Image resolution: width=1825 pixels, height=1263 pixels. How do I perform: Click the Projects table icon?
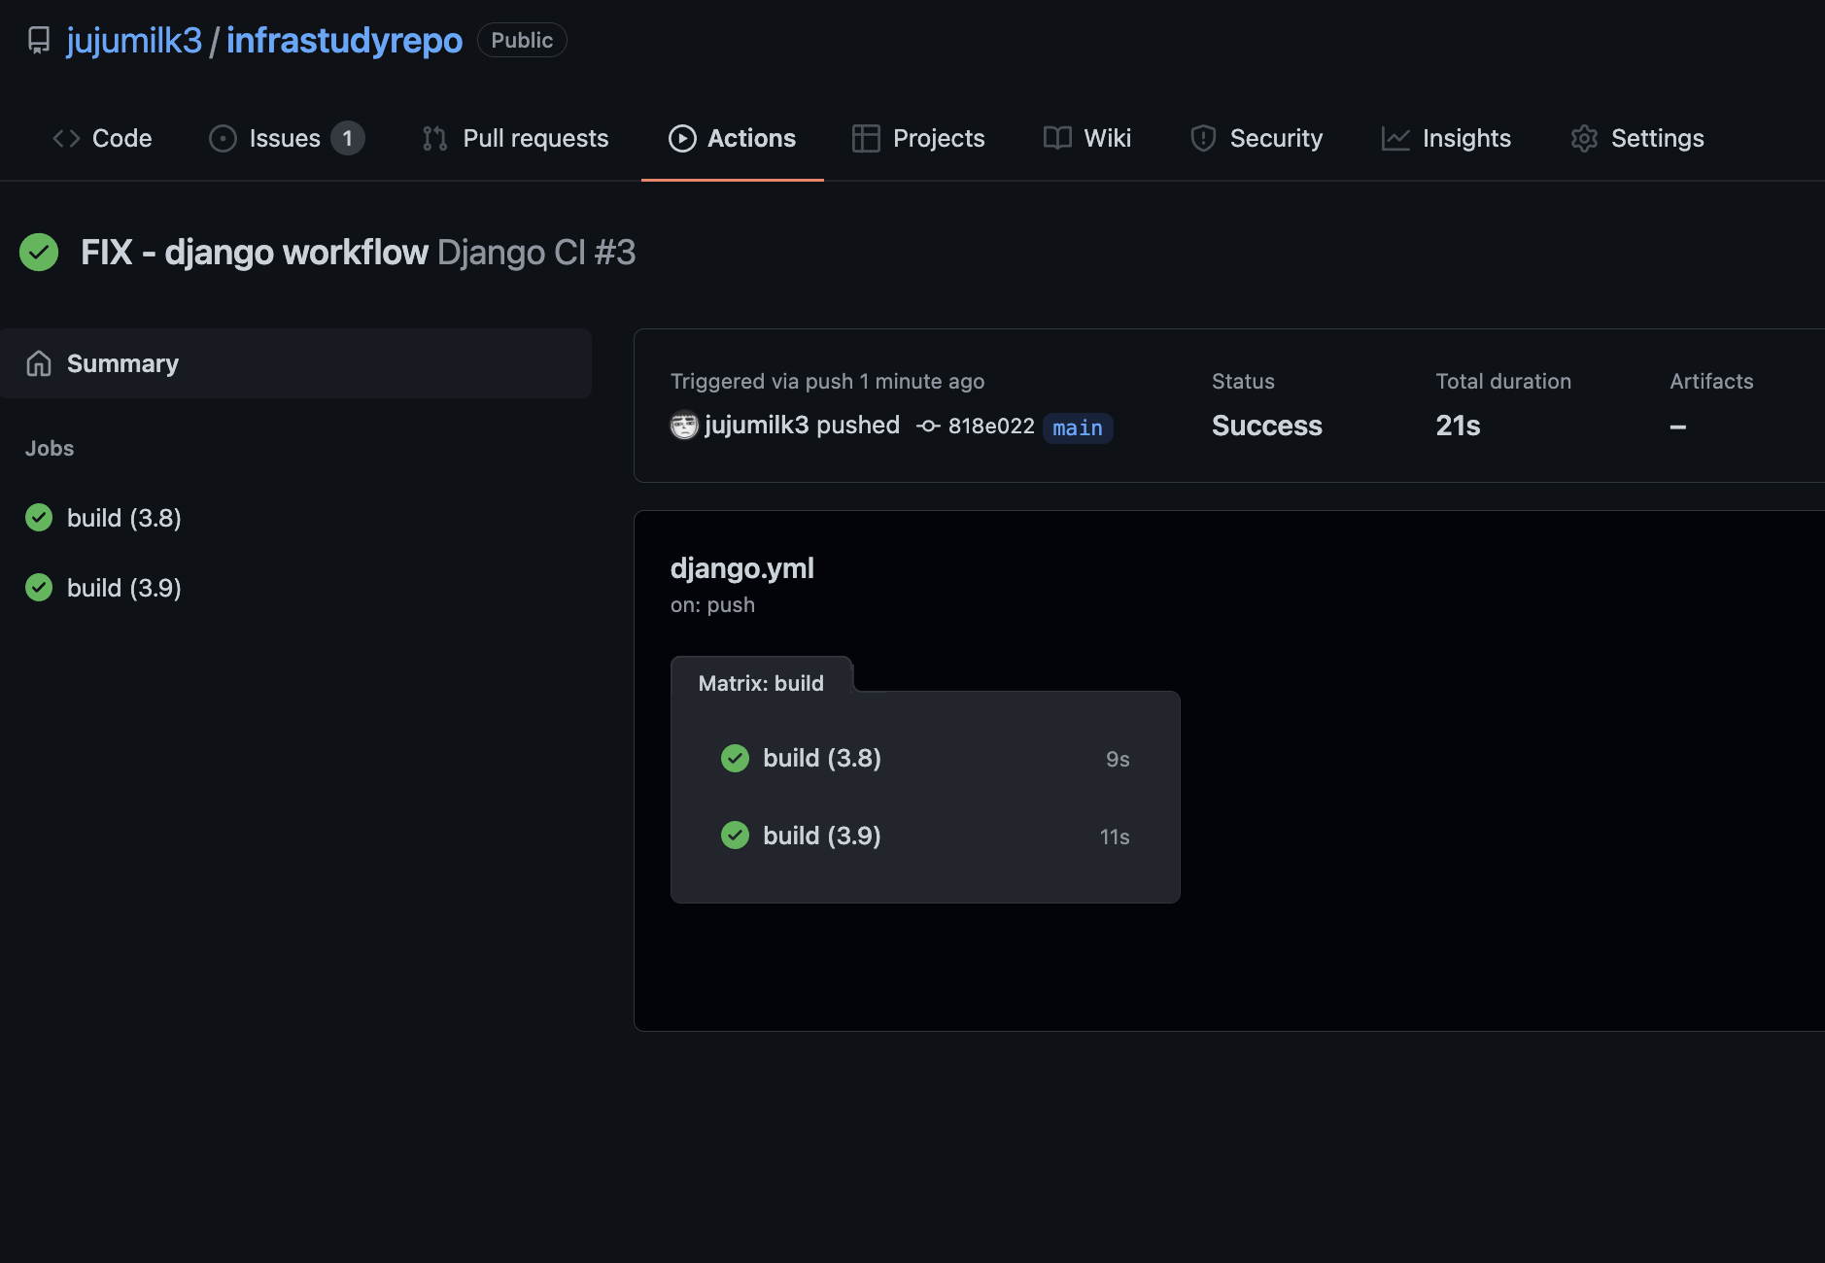[x=865, y=138]
